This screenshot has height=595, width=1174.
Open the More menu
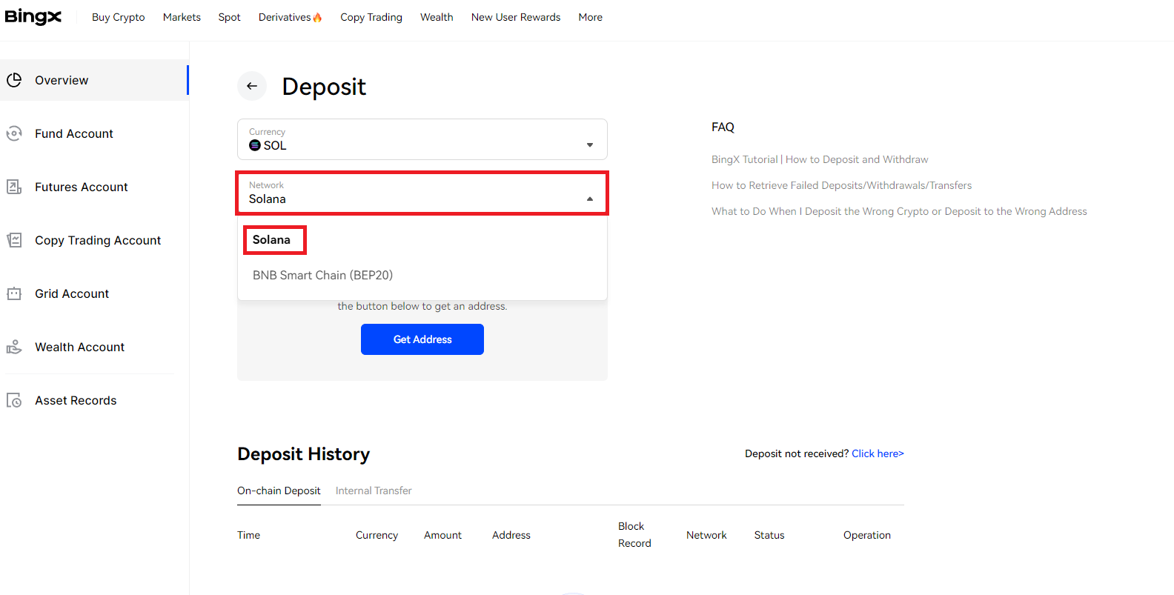pos(591,17)
